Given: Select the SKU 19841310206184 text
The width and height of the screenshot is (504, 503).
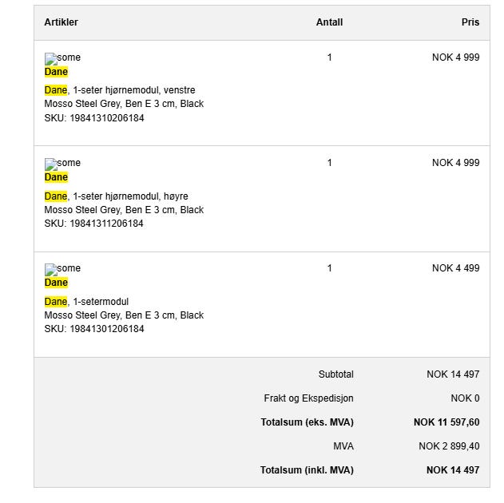Looking at the screenshot, I should click(94, 118).
